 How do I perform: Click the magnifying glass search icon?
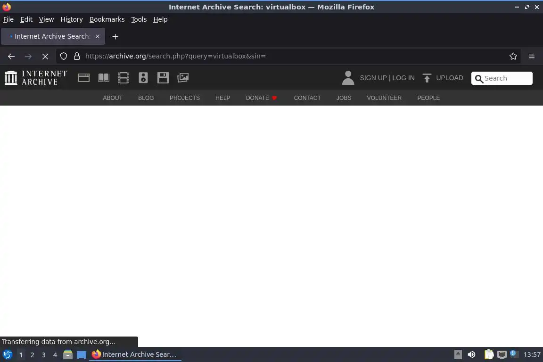coord(479,79)
